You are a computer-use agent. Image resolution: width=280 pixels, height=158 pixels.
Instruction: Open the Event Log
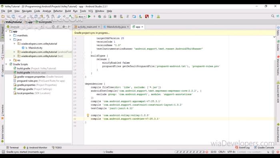(242, 148)
